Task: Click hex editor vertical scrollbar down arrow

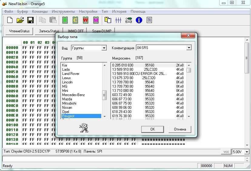Action: 247,145
